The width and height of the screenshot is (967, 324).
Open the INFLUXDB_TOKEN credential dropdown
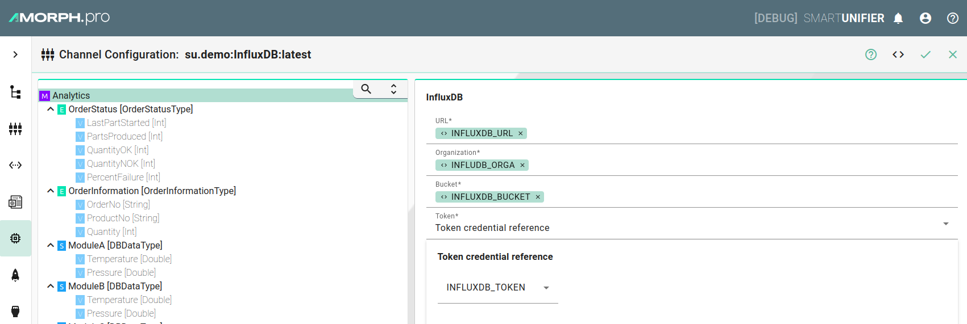[497, 288]
